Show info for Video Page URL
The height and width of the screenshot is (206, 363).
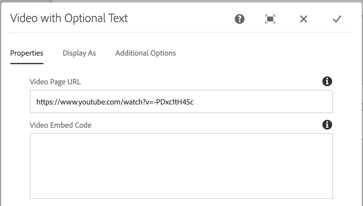tap(327, 81)
